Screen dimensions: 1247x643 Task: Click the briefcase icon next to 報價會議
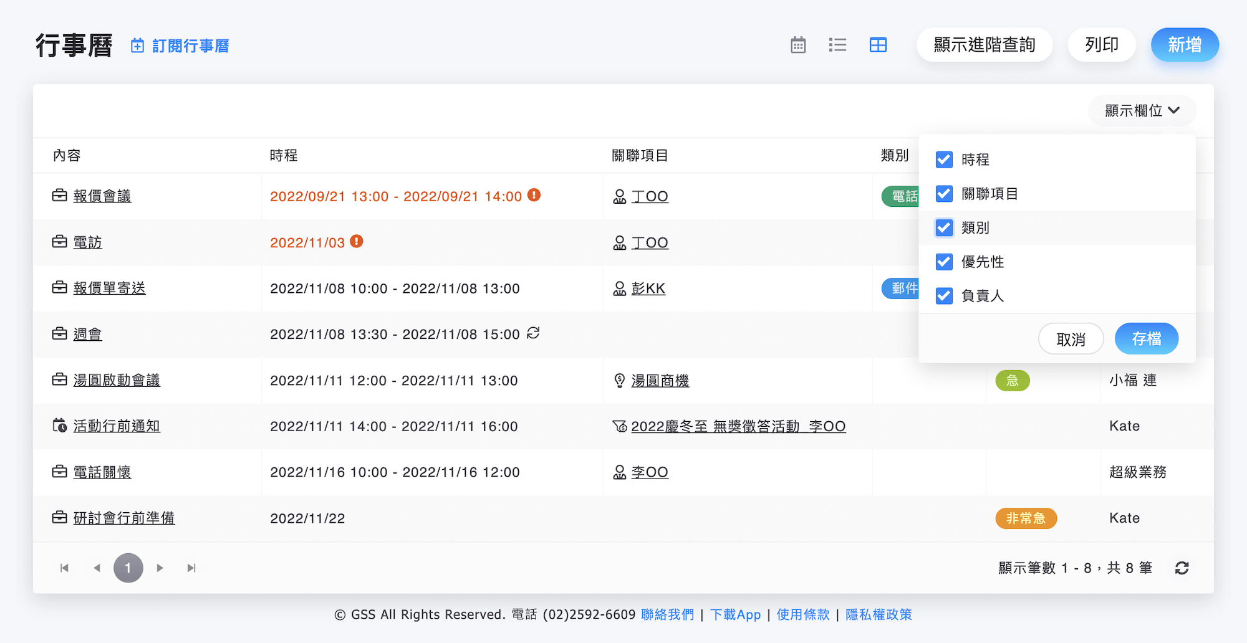tap(60, 196)
